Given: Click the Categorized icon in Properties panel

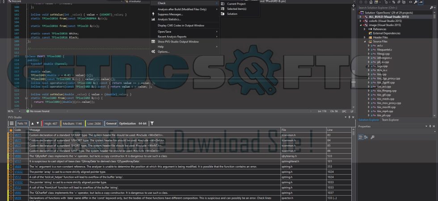Looking at the screenshot, I should [x=361, y=137].
